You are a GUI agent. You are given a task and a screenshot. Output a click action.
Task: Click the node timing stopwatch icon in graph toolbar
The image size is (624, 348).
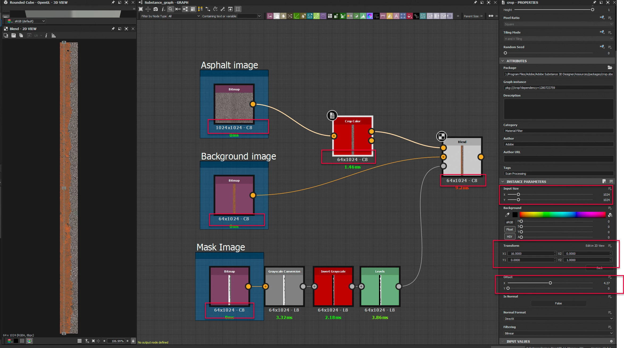point(215,9)
